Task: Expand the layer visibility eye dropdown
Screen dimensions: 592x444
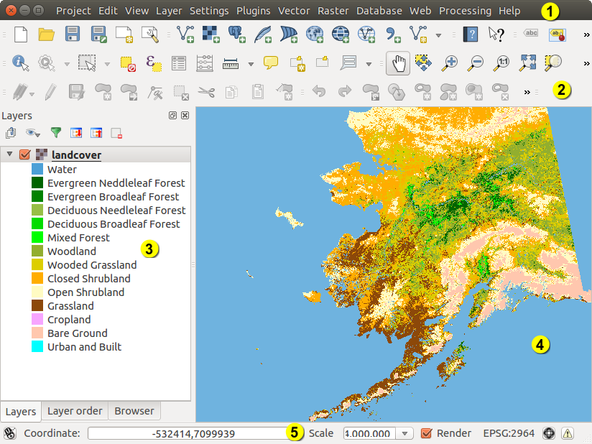Action: 33,133
